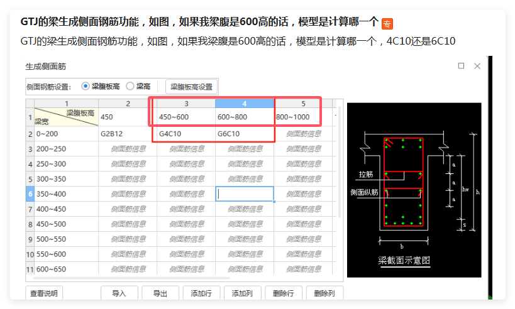Select highlighted column header 4

[245, 104]
